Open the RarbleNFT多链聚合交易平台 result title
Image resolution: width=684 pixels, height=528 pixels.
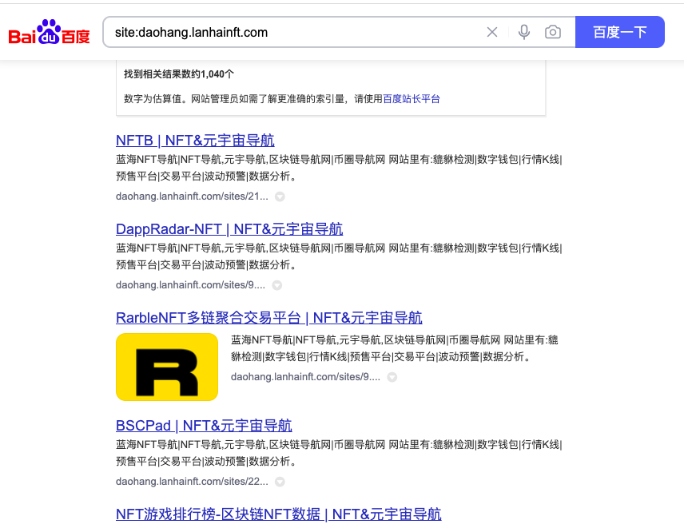point(269,317)
